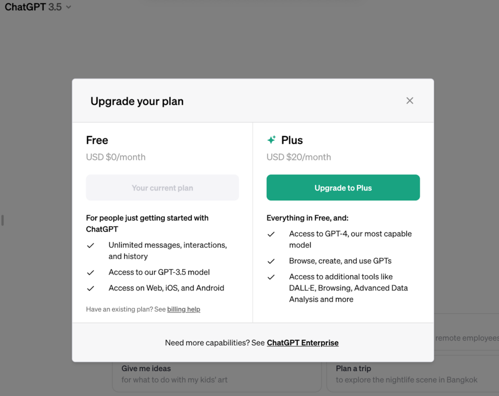Click checkmark beside Access to GPT-4 feature
The height and width of the screenshot is (396, 499).
point(271,234)
